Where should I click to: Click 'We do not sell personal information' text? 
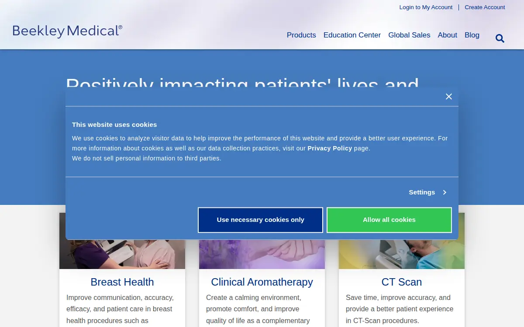[147, 158]
